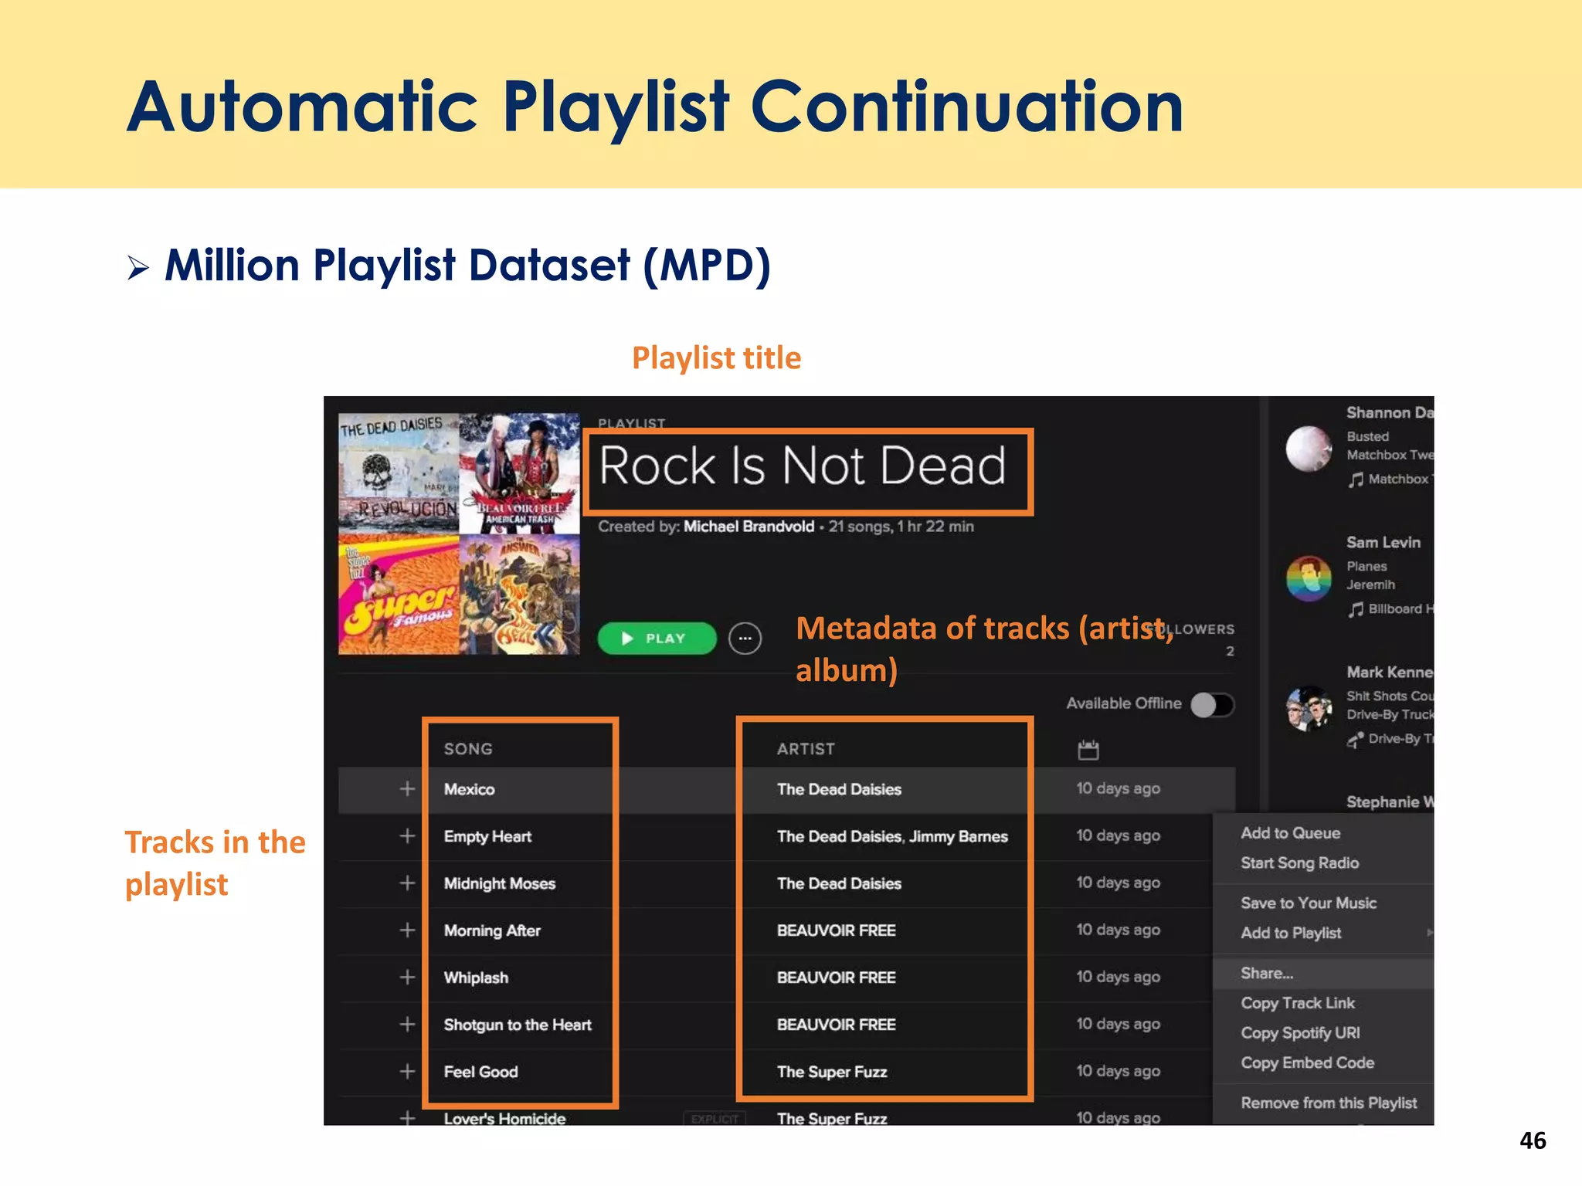The height and width of the screenshot is (1186, 1582).
Task: Add the song Mexico with its plus icon
Action: coord(407,789)
